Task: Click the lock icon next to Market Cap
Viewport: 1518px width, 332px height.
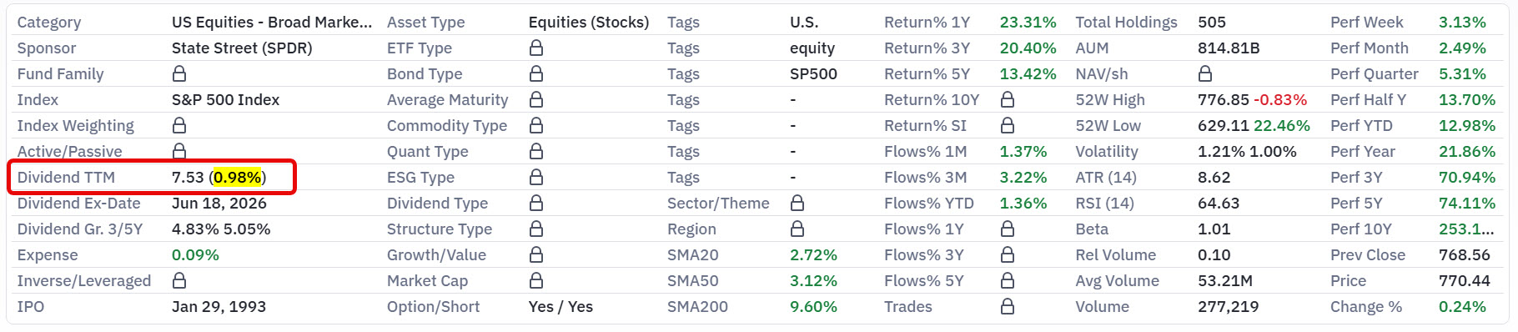Action: (535, 281)
